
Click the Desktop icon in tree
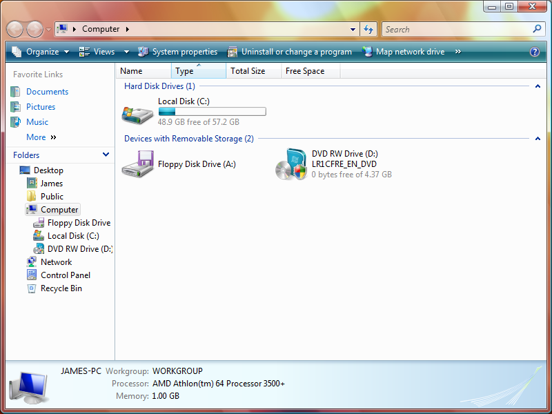[x=25, y=170]
